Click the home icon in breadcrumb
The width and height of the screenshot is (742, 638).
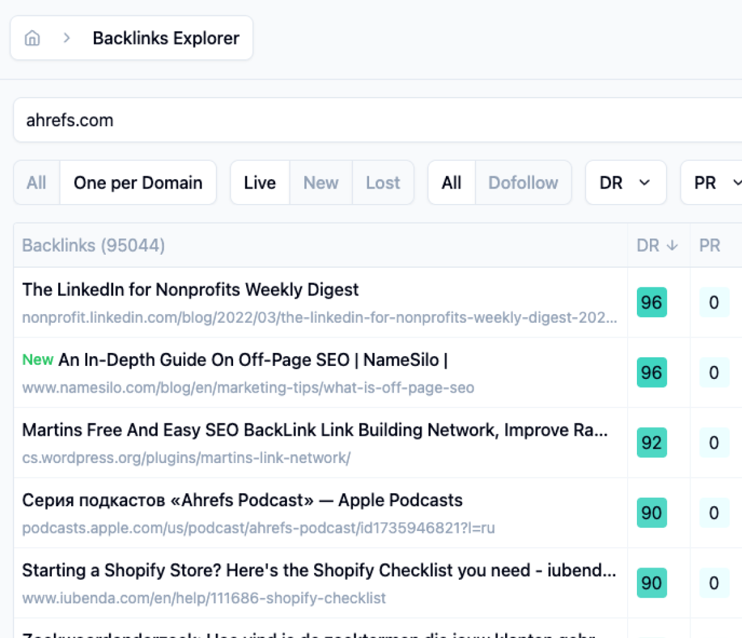[32, 38]
